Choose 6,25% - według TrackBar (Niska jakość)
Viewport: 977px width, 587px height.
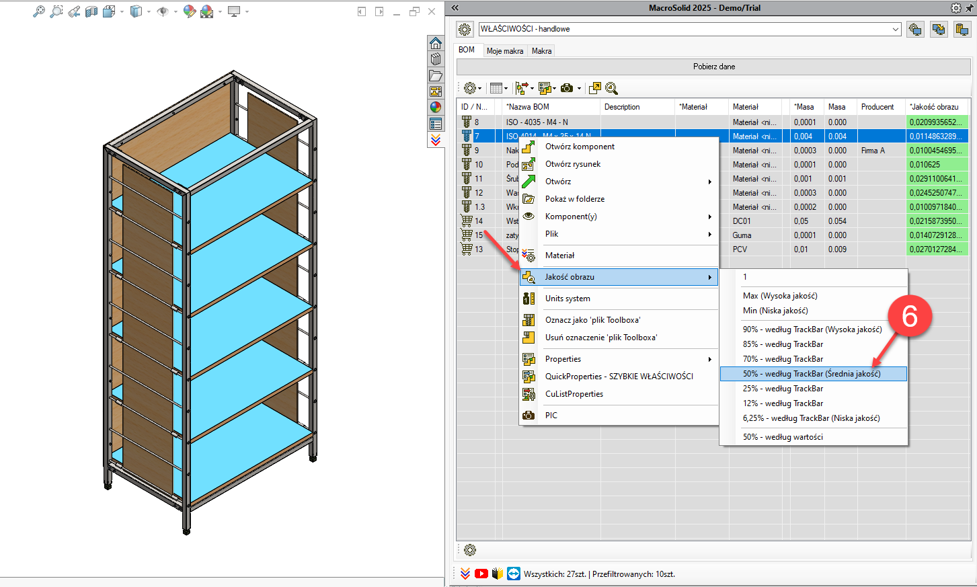(814, 418)
